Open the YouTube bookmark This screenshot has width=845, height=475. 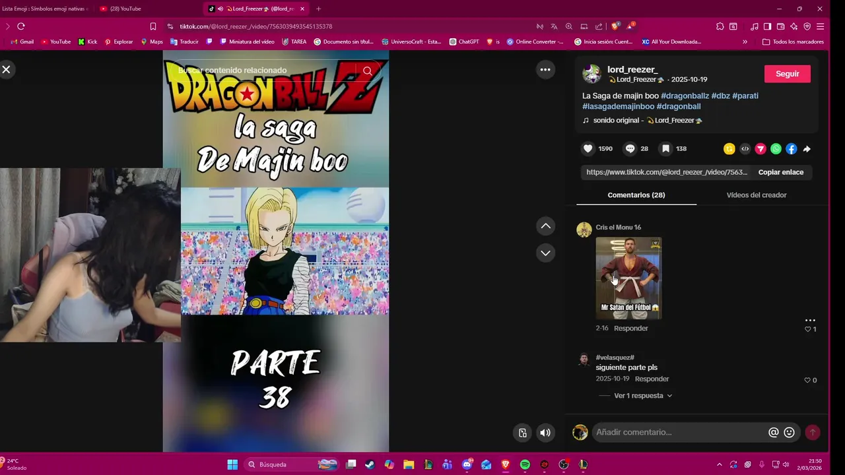click(56, 42)
